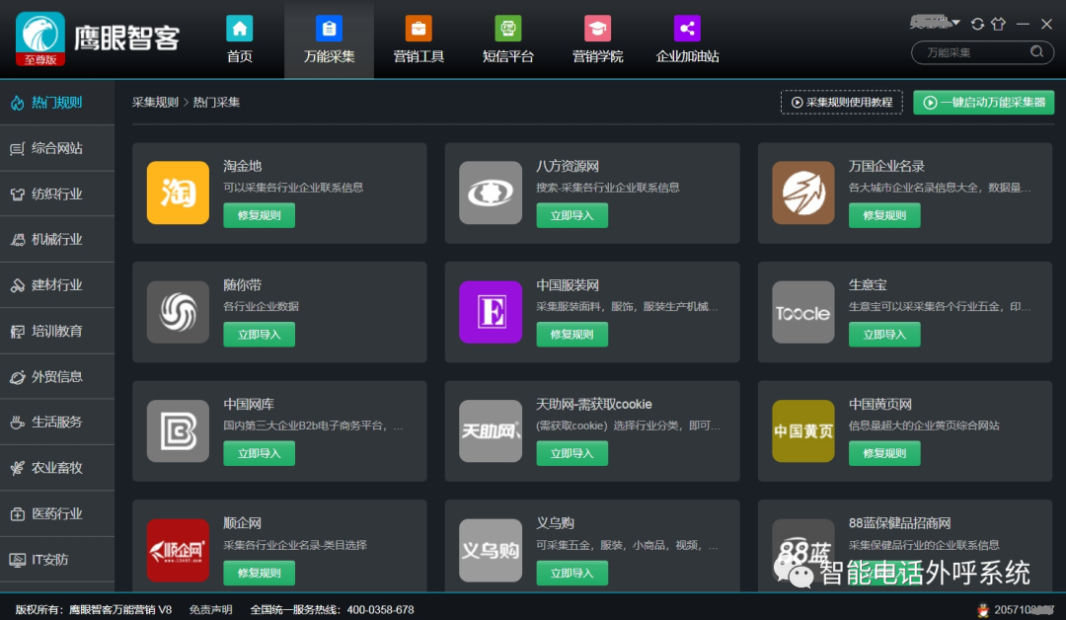Click 修复规则 under 淘金地
This screenshot has height=620, width=1066.
259,215
